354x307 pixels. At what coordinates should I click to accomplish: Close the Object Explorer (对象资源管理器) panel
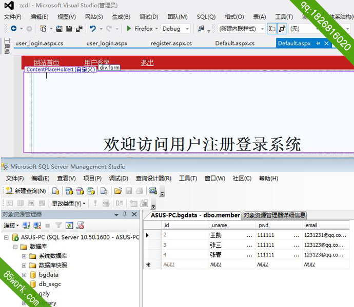(x=134, y=214)
